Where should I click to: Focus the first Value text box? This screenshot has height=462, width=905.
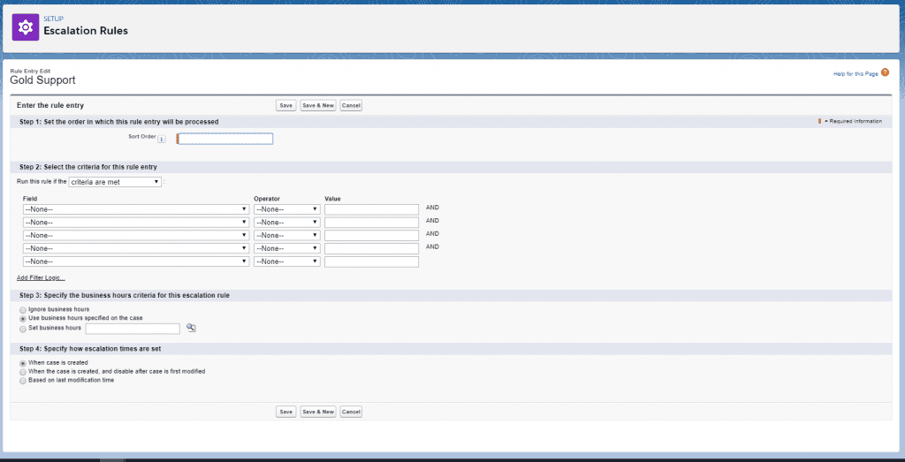click(371, 209)
